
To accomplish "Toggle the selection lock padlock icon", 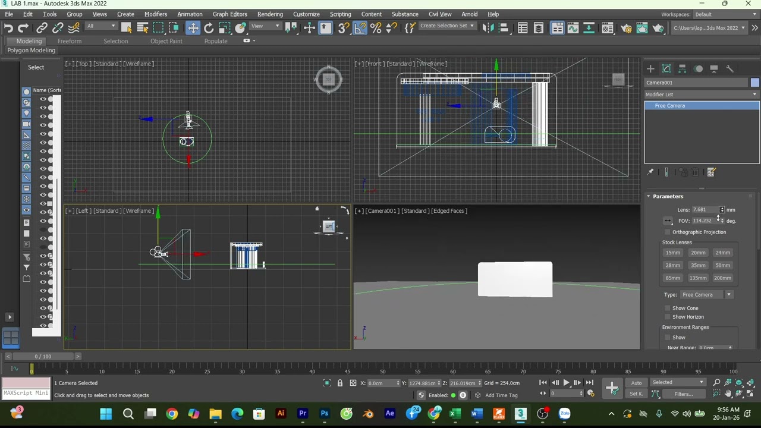I will tap(340, 383).
